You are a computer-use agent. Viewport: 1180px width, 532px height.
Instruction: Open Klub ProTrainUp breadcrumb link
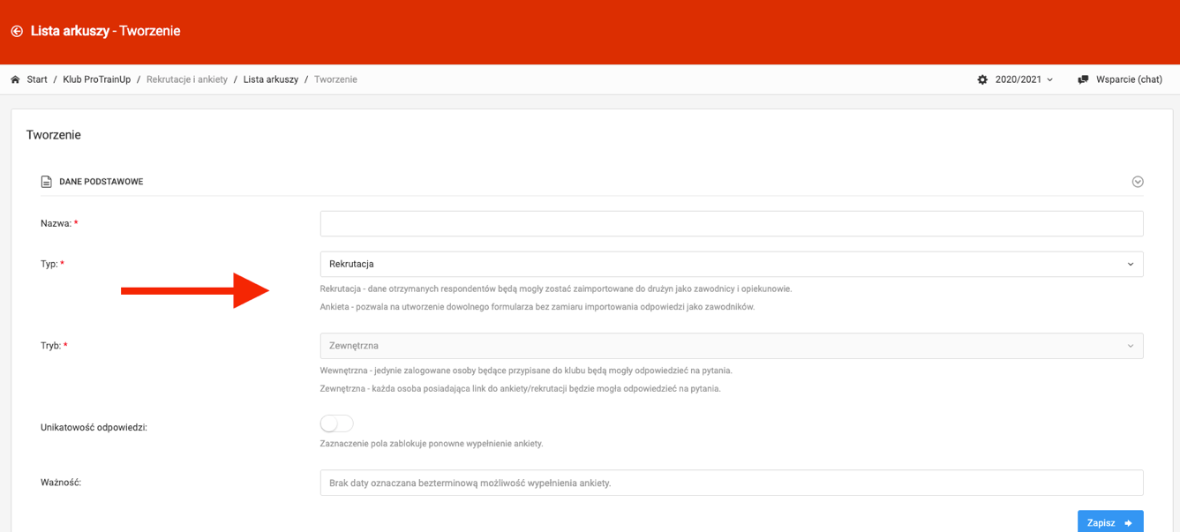(x=96, y=79)
